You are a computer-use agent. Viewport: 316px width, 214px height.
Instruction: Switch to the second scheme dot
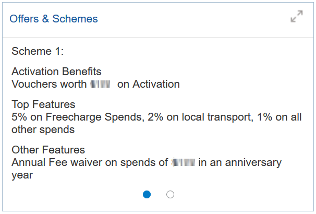(170, 194)
